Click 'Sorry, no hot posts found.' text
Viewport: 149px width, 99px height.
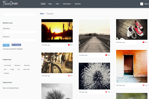coord(11,88)
